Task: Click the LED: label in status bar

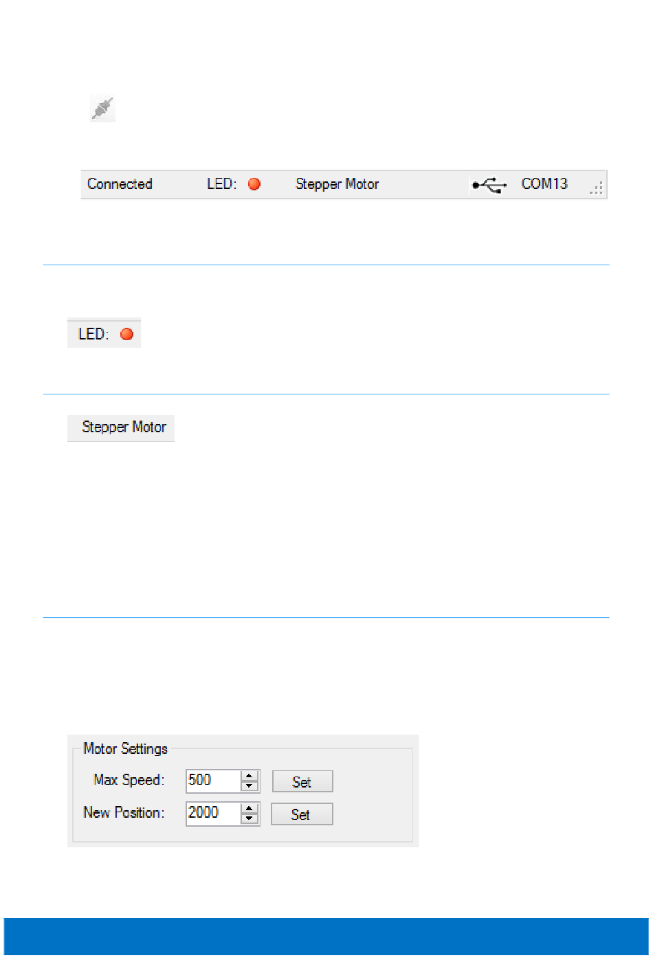Action: click(221, 184)
